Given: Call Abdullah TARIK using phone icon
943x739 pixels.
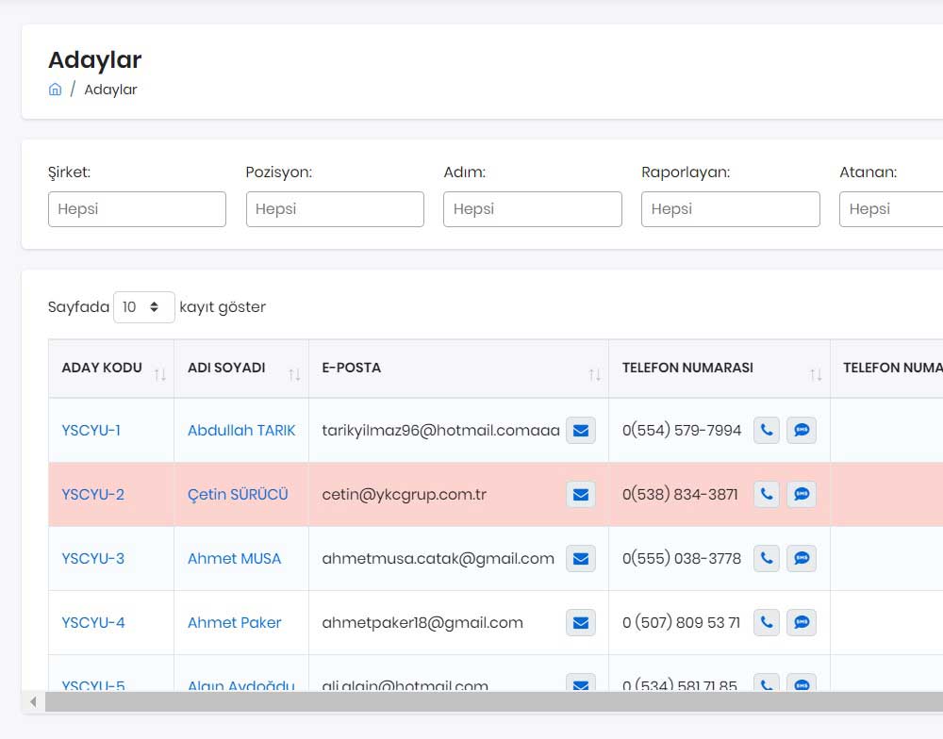Looking at the screenshot, I should tap(766, 431).
